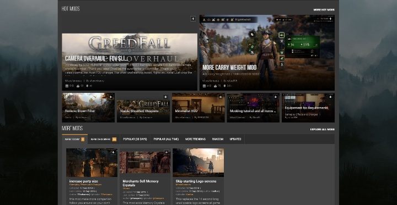Click plus icon on Remove Brown Filter card
Viewport: 397px width, 205px height.
[x=111, y=97]
